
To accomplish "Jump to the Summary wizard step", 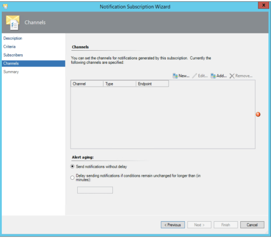I will click(x=11, y=72).
